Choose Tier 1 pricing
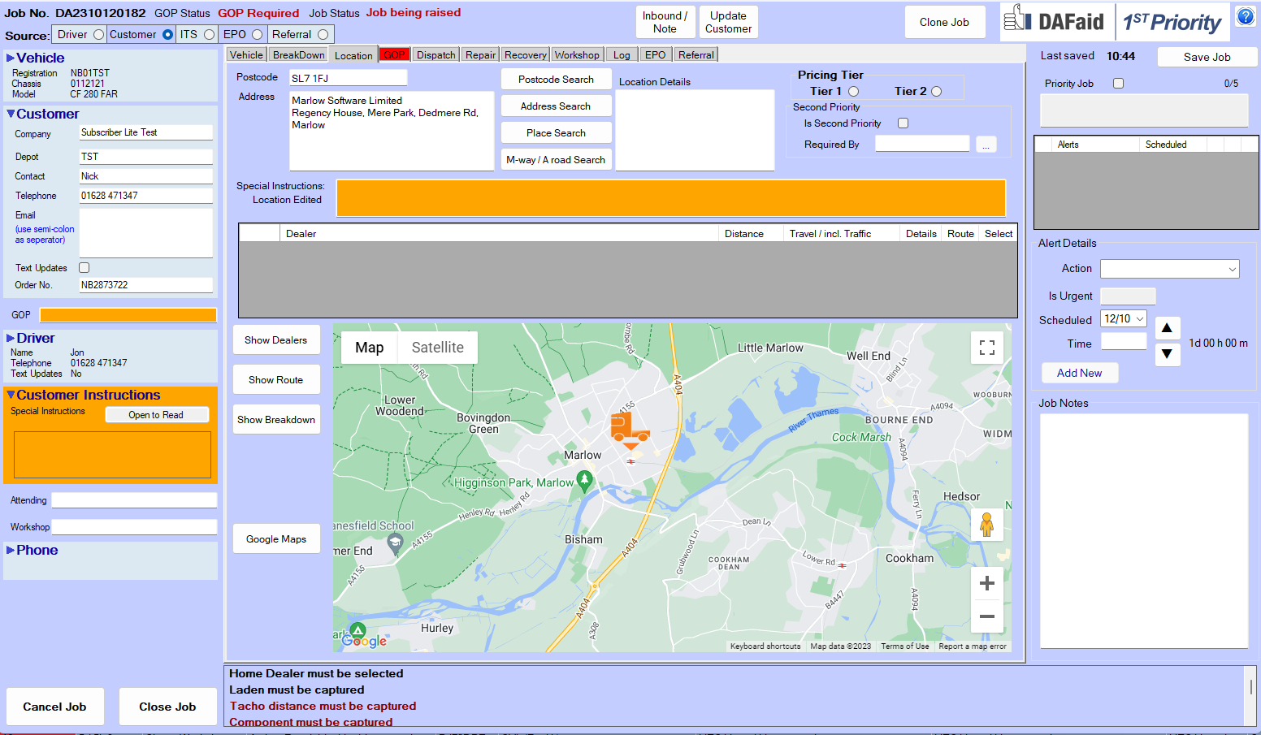Image resolution: width=1261 pixels, height=735 pixels. pyautogui.click(x=853, y=92)
